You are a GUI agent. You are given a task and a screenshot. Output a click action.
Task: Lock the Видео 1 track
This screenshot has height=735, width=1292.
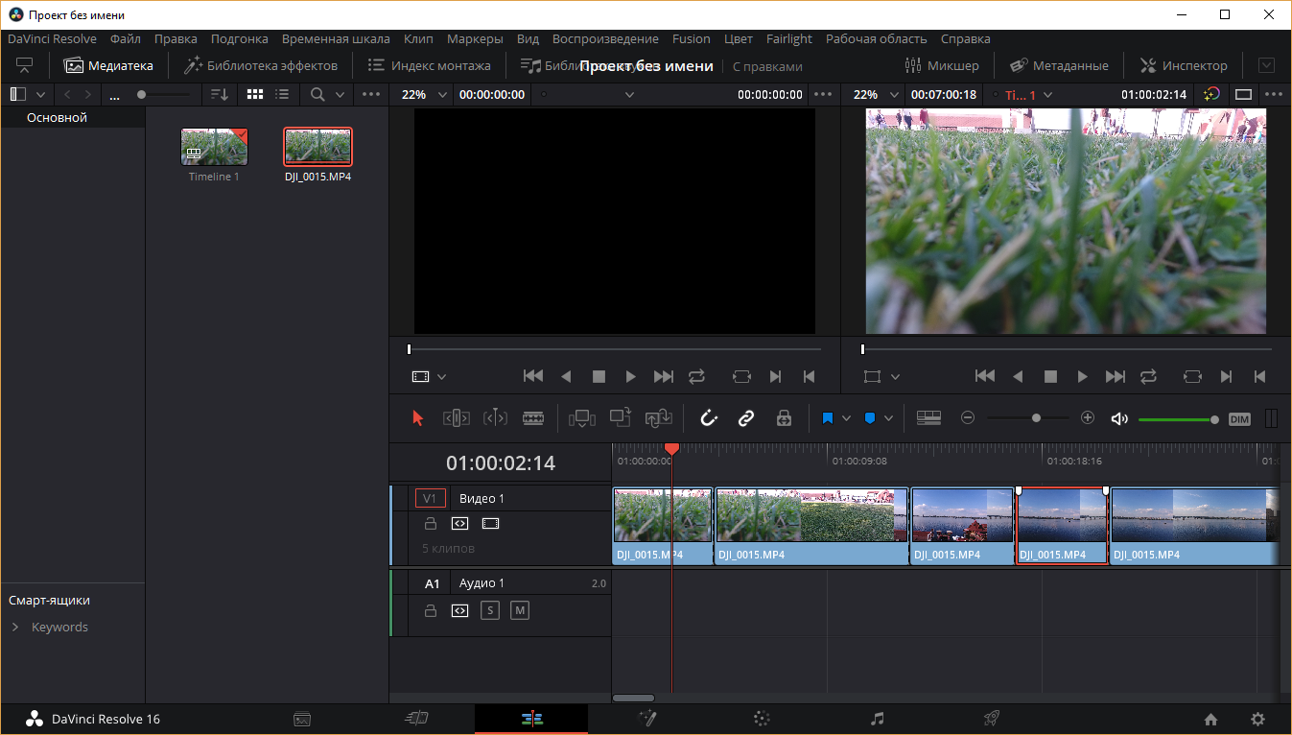click(x=431, y=524)
